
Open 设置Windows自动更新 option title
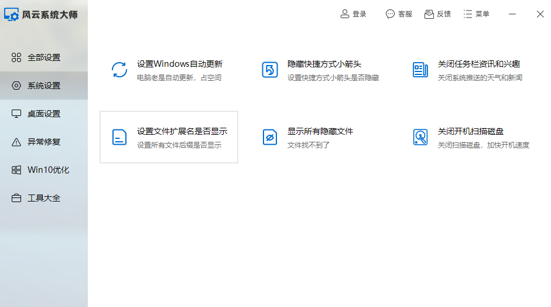pyautogui.click(x=180, y=64)
